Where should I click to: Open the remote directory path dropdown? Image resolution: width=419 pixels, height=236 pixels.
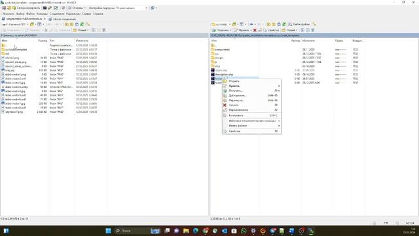pos(221,24)
